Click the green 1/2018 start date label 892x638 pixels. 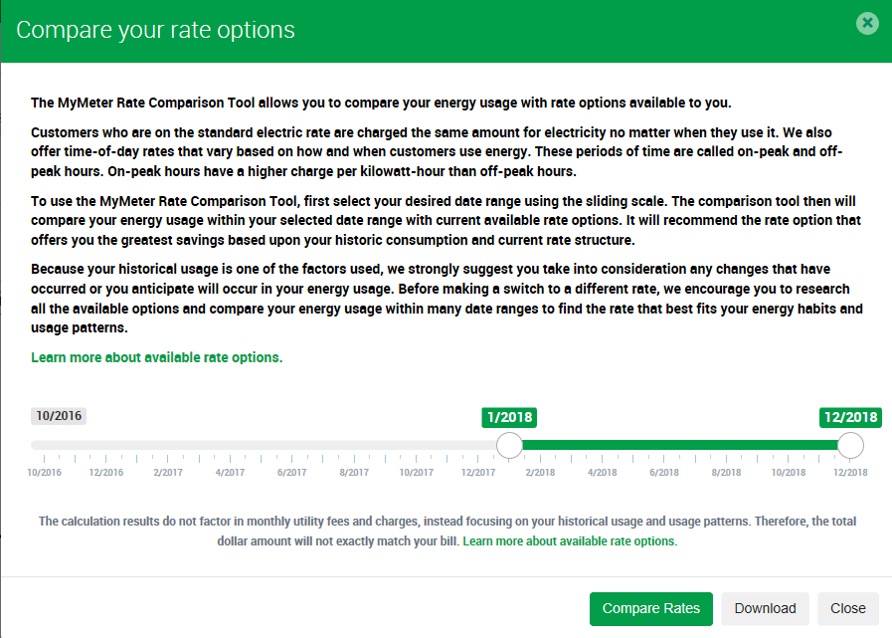coord(509,417)
